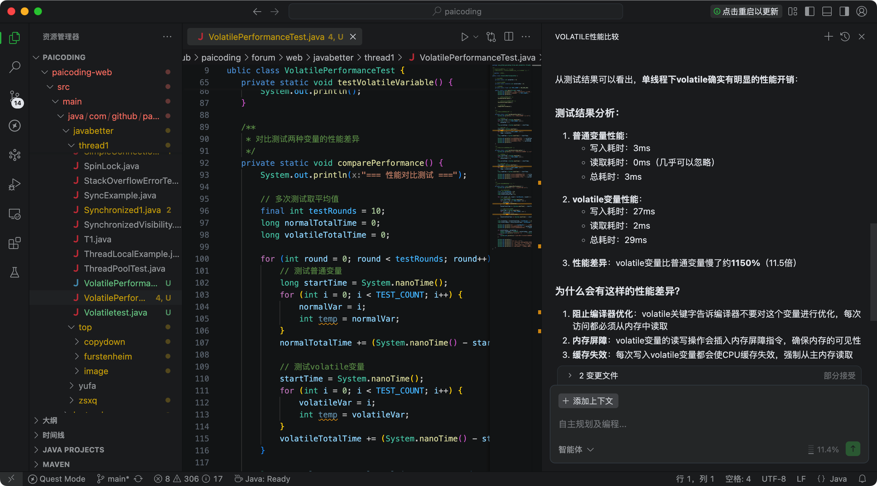Screen dimensions: 877x486
Task: Open Volatiletest.java in file tree
Action: [x=115, y=312]
